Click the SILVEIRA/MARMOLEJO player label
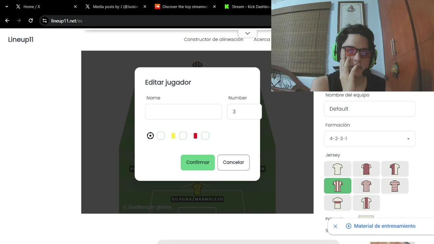The image size is (434, 244). (x=197, y=199)
